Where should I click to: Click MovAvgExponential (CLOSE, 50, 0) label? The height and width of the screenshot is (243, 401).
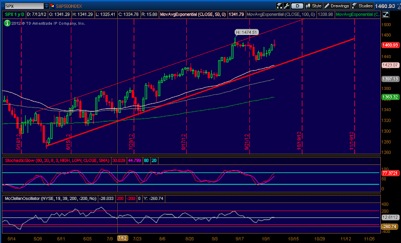193,14
